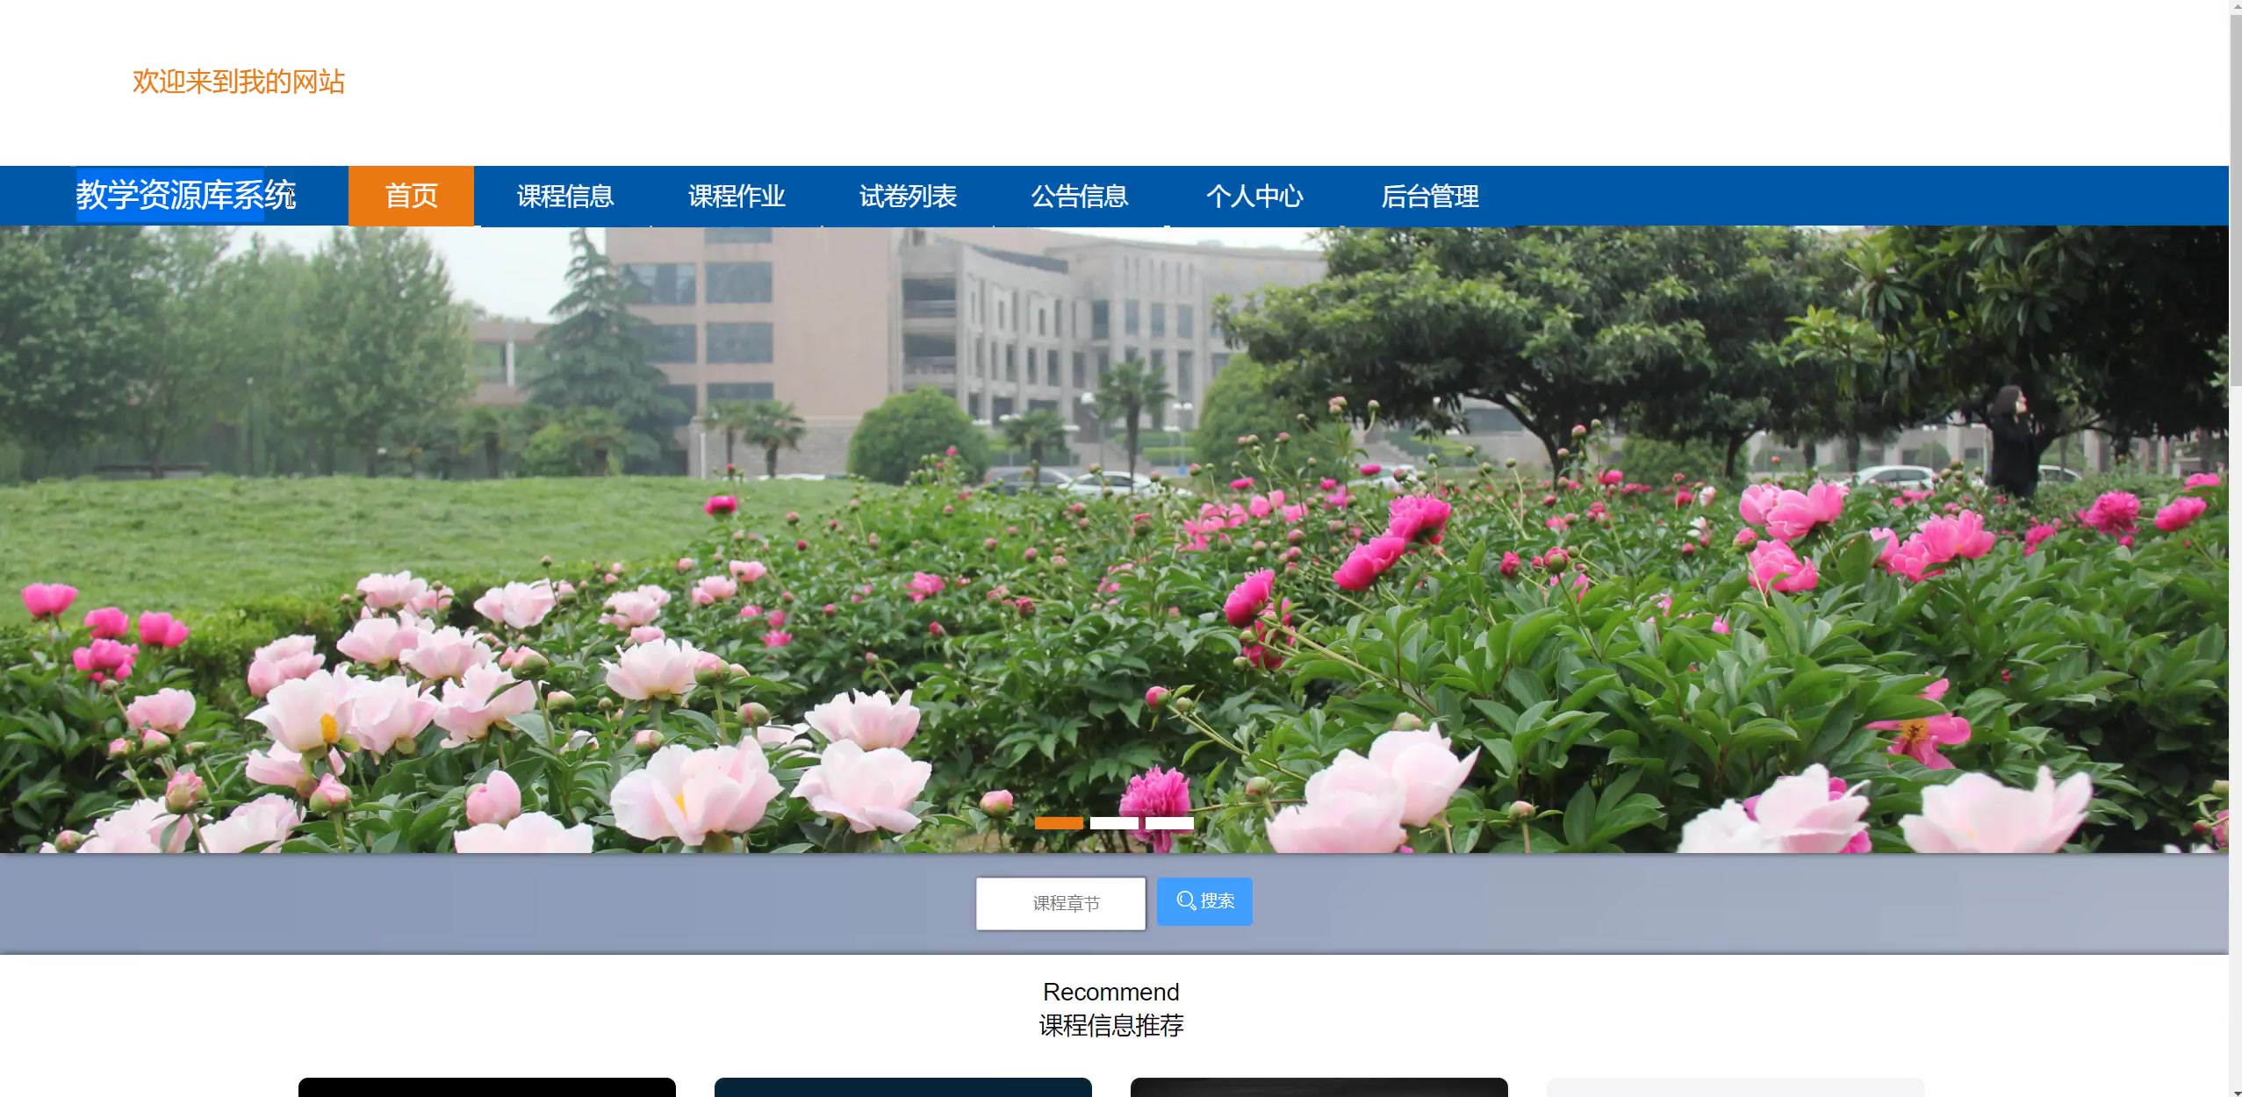Image resolution: width=2242 pixels, height=1097 pixels.
Task: Select the first orange carousel indicator
Action: coord(1058,823)
